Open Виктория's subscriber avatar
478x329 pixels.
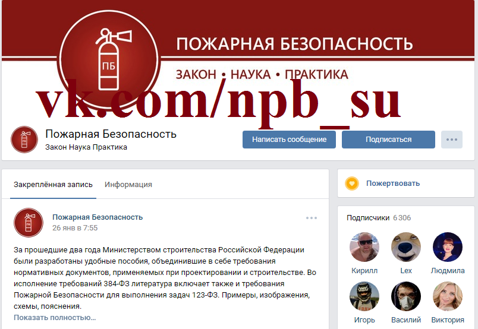[x=448, y=296]
